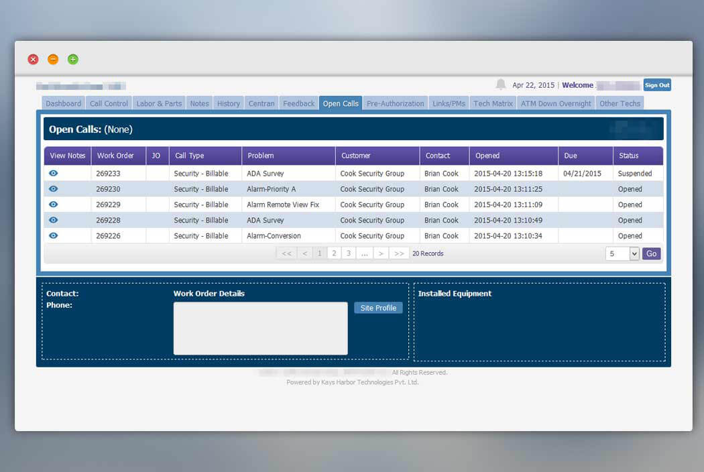Show notes for work order 269226
This screenshot has width=704, height=472.
click(x=54, y=236)
